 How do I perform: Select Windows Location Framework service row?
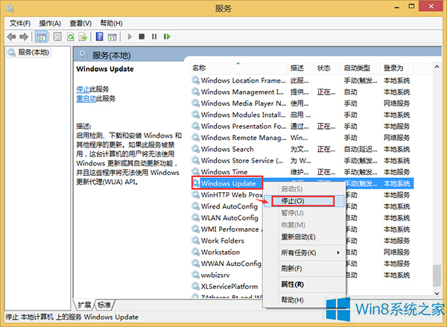click(302, 80)
